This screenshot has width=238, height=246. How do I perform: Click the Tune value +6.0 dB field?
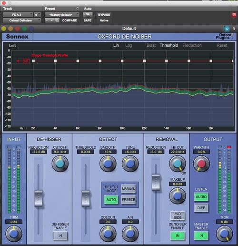[x=130, y=152]
